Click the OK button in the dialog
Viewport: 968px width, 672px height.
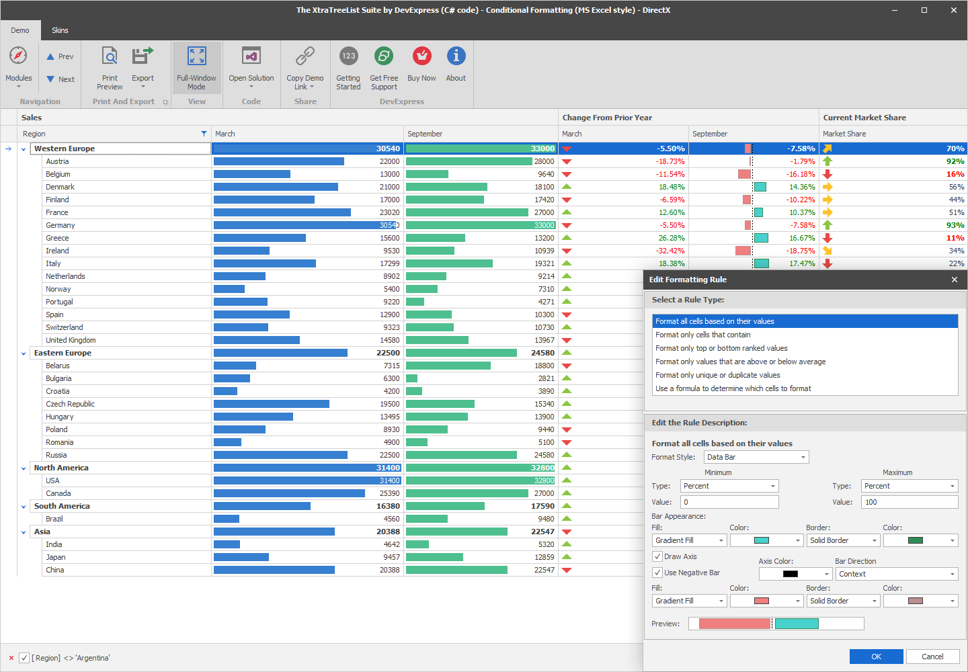click(876, 657)
